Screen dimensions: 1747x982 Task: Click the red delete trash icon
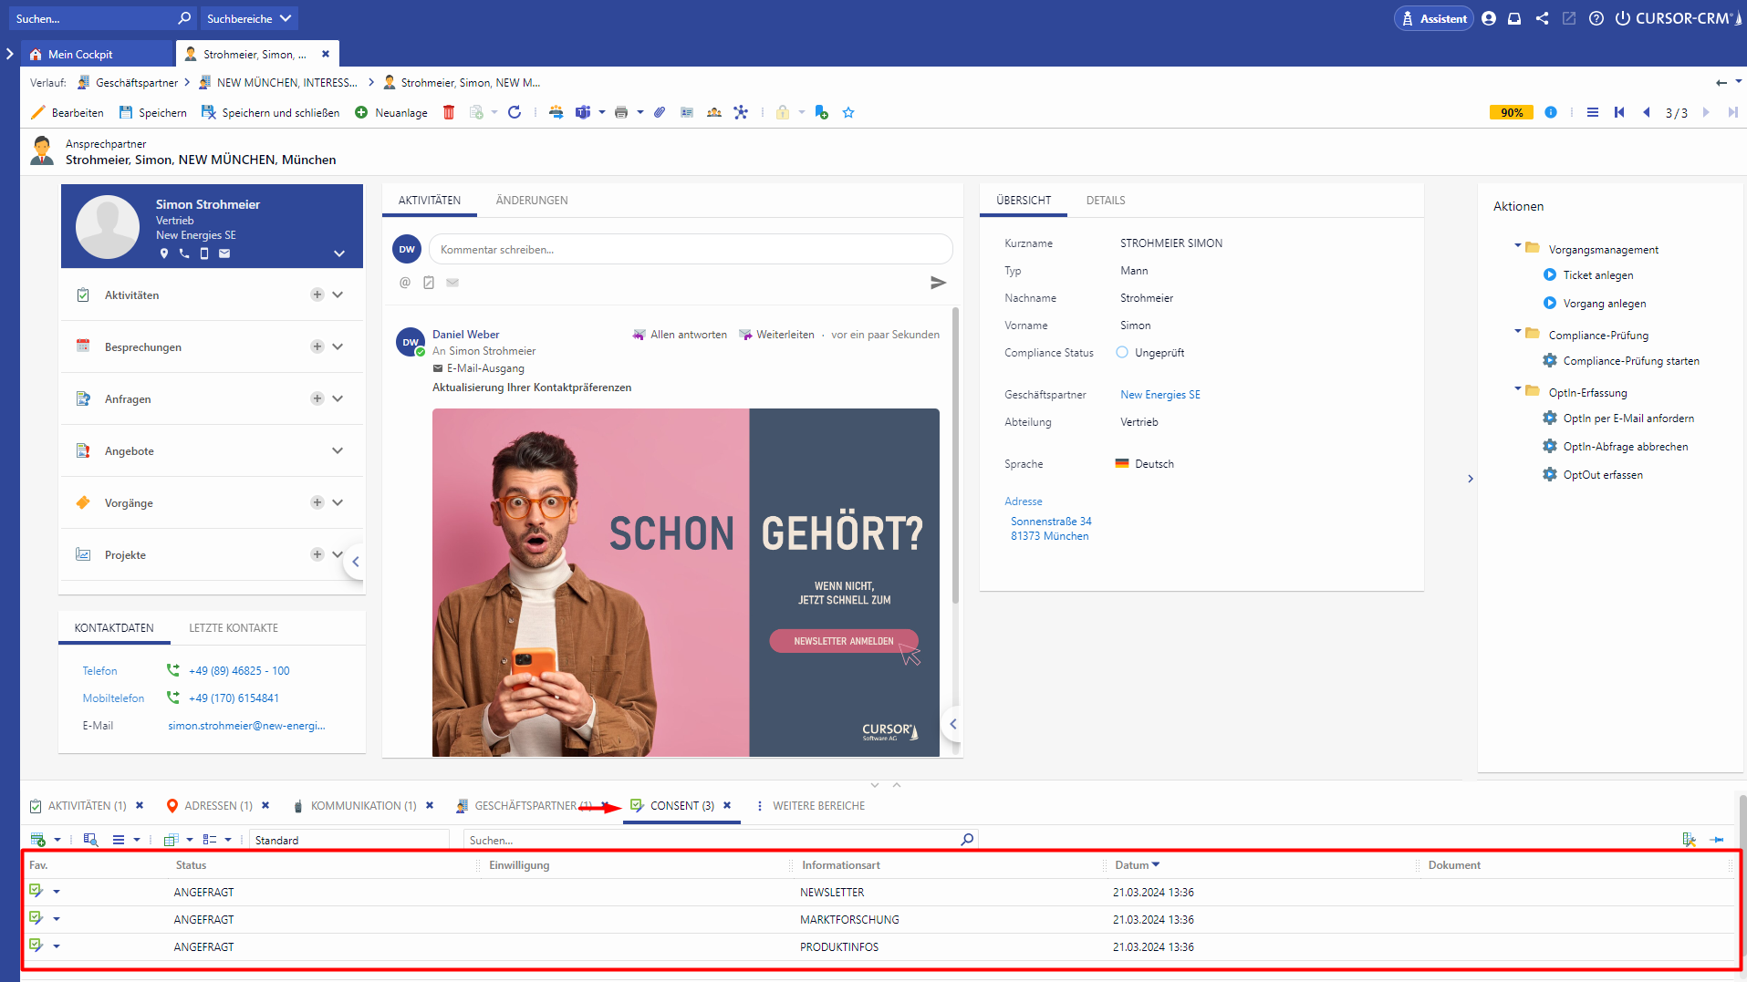coord(449,112)
